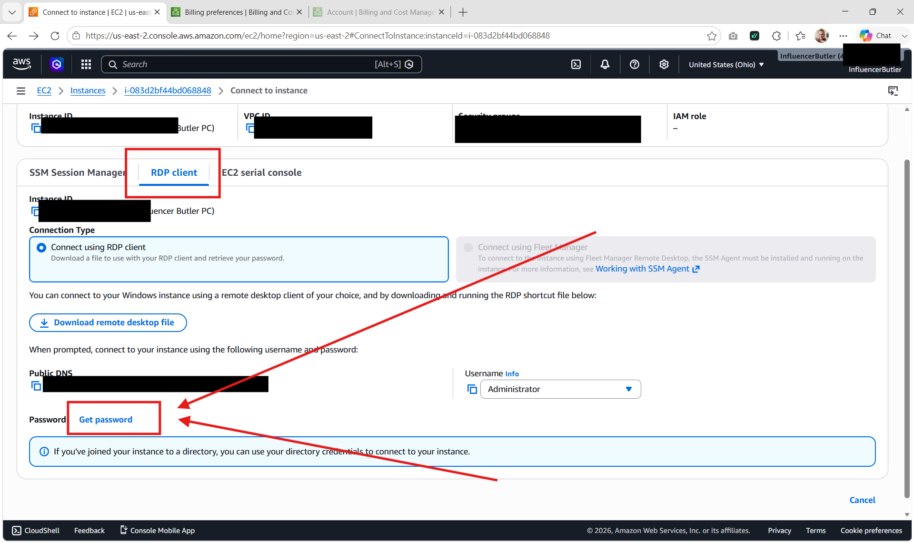The image size is (914, 543).
Task: Open the browser profile avatar
Action: [822, 36]
